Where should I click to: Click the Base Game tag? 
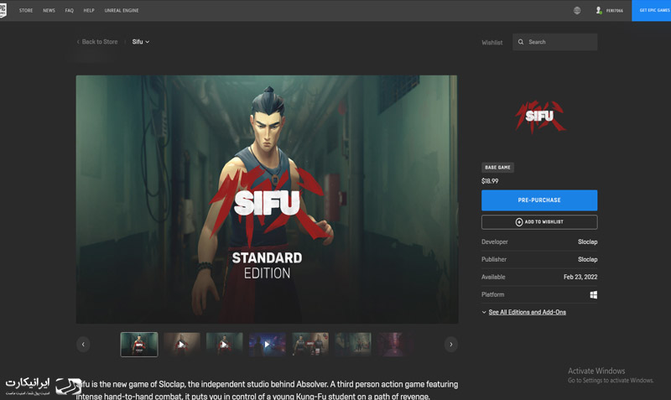[497, 168]
